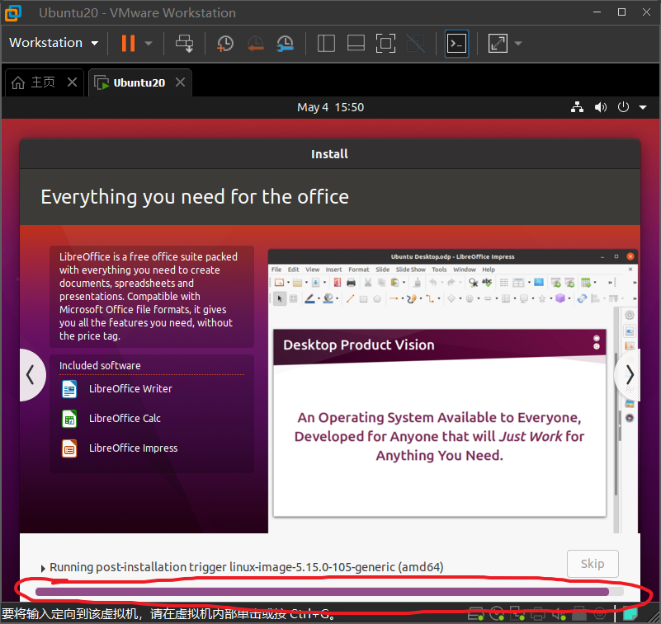Send Ctrl+Alt+Del to the virtual machine
Image resolution: width=661 pixels, height=624 pixels.
[x=184, y=43]
